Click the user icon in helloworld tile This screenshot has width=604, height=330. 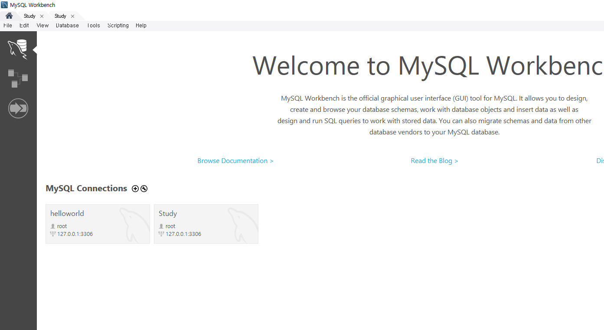tap(53, 226)
